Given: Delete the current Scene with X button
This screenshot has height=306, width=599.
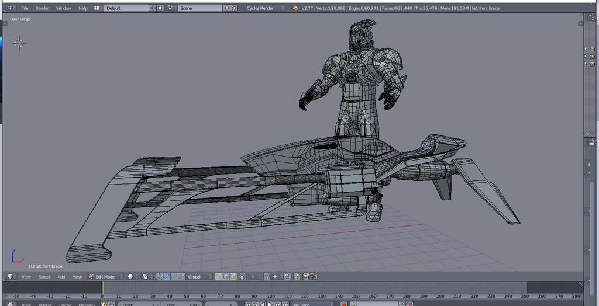Looking at the screenshot, I should click(x=234, y=8).
